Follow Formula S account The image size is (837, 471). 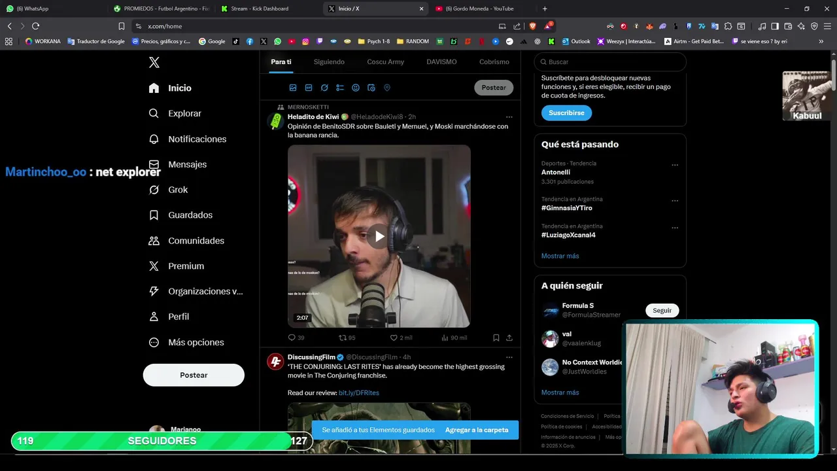tap(662, 311)
